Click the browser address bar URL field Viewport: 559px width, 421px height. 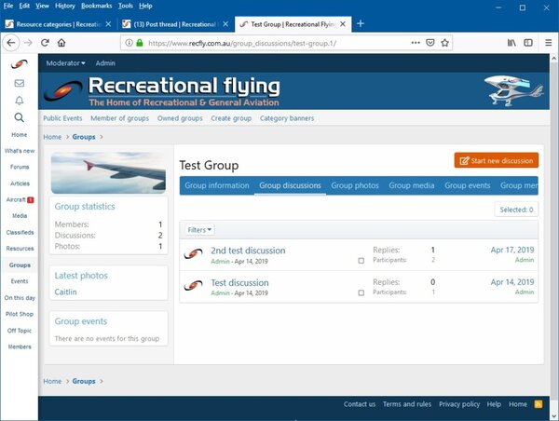coord(270,43)
